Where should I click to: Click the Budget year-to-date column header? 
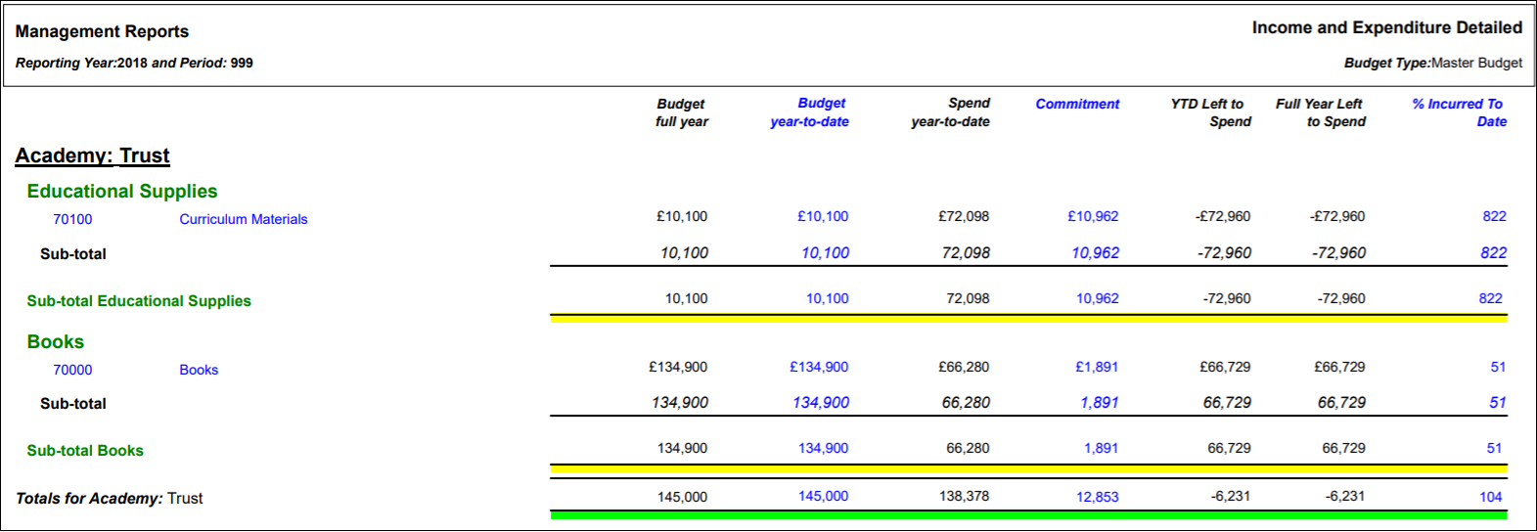point(810,112)
